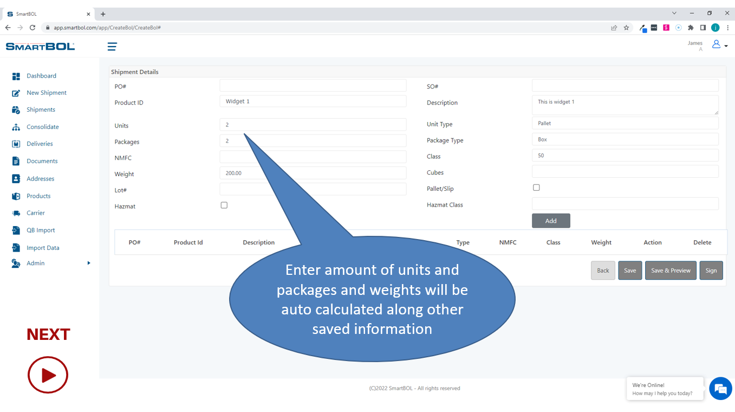
Task: Open the user profile icon
Action: click(716, 44)
